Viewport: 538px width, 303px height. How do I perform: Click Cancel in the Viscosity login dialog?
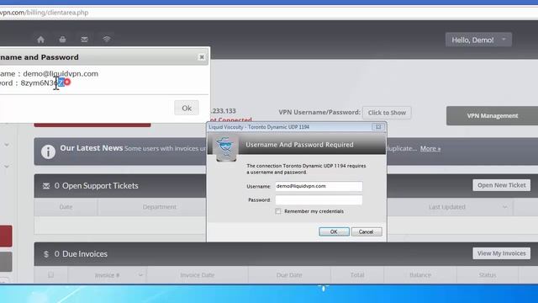coord(367,232)
